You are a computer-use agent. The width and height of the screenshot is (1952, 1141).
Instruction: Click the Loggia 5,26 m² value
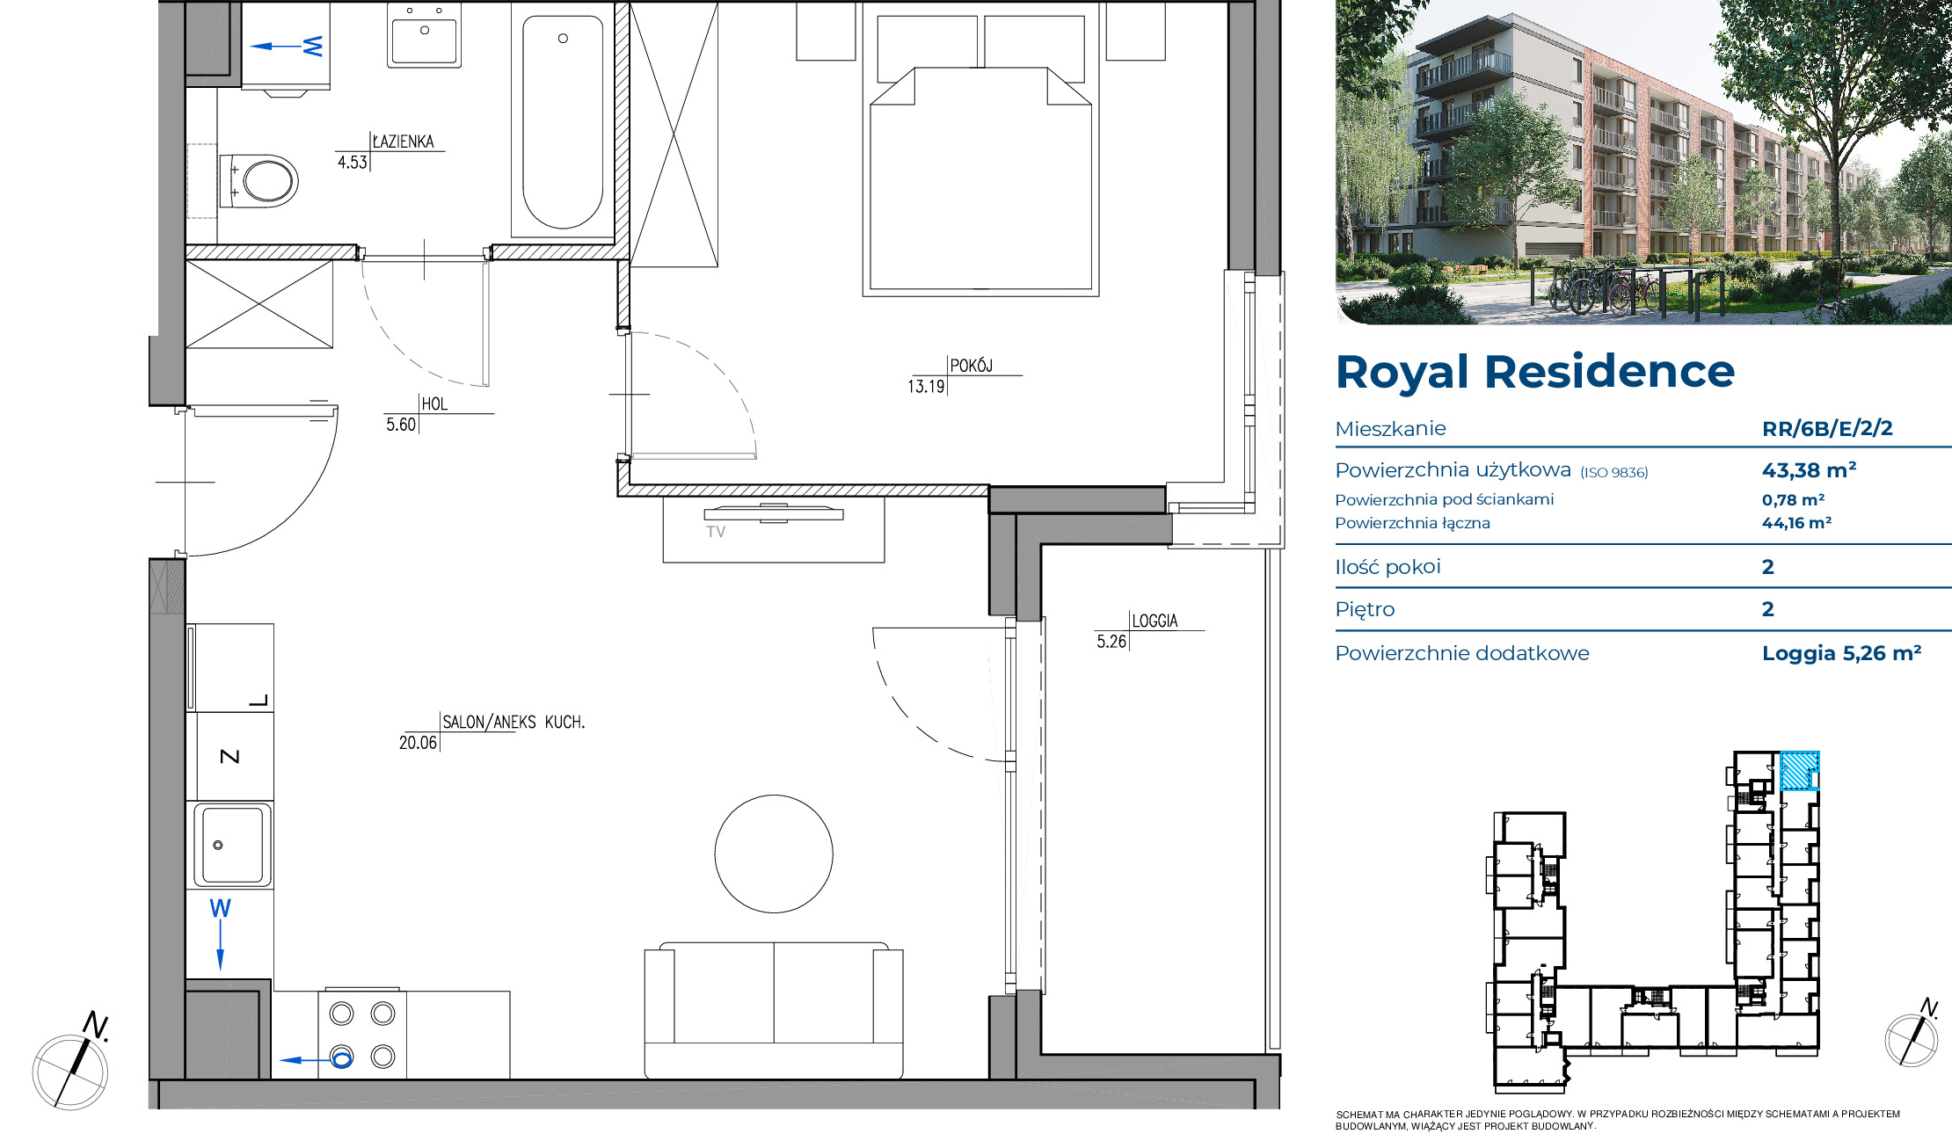point(1841,653)
